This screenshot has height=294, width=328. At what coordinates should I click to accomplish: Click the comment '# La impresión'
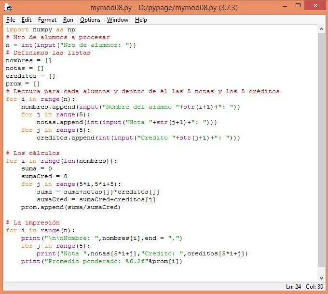[33, 223]
